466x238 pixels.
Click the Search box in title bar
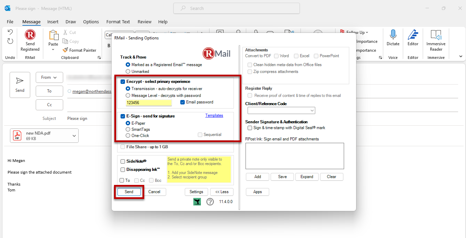tap(237, 8)
